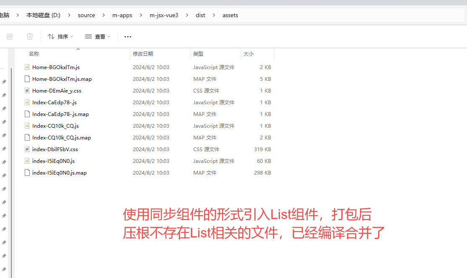The height and width of the screenshot is (278, 467).
Task: Click the Share icon in toolbar
Action: coord(10,36)
